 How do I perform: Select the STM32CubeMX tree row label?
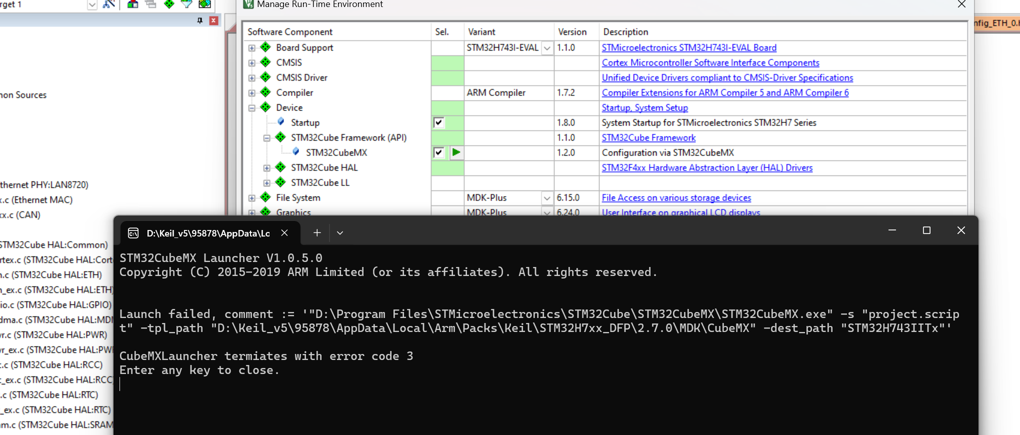point(336,152)
